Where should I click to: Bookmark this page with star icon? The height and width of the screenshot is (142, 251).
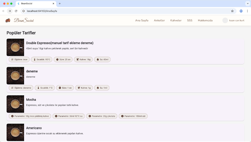[232, 11]
